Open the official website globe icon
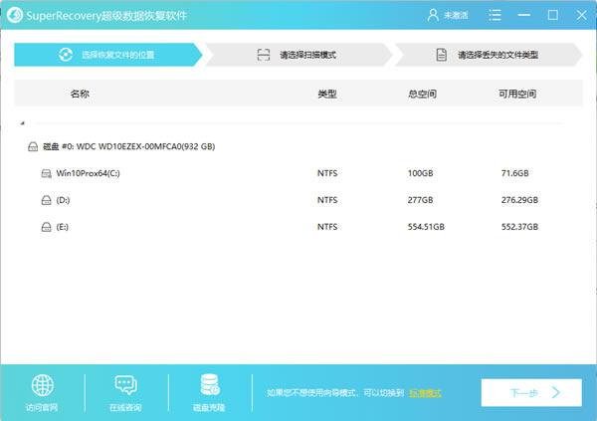 pyautogui.click(x=43, y=386)
